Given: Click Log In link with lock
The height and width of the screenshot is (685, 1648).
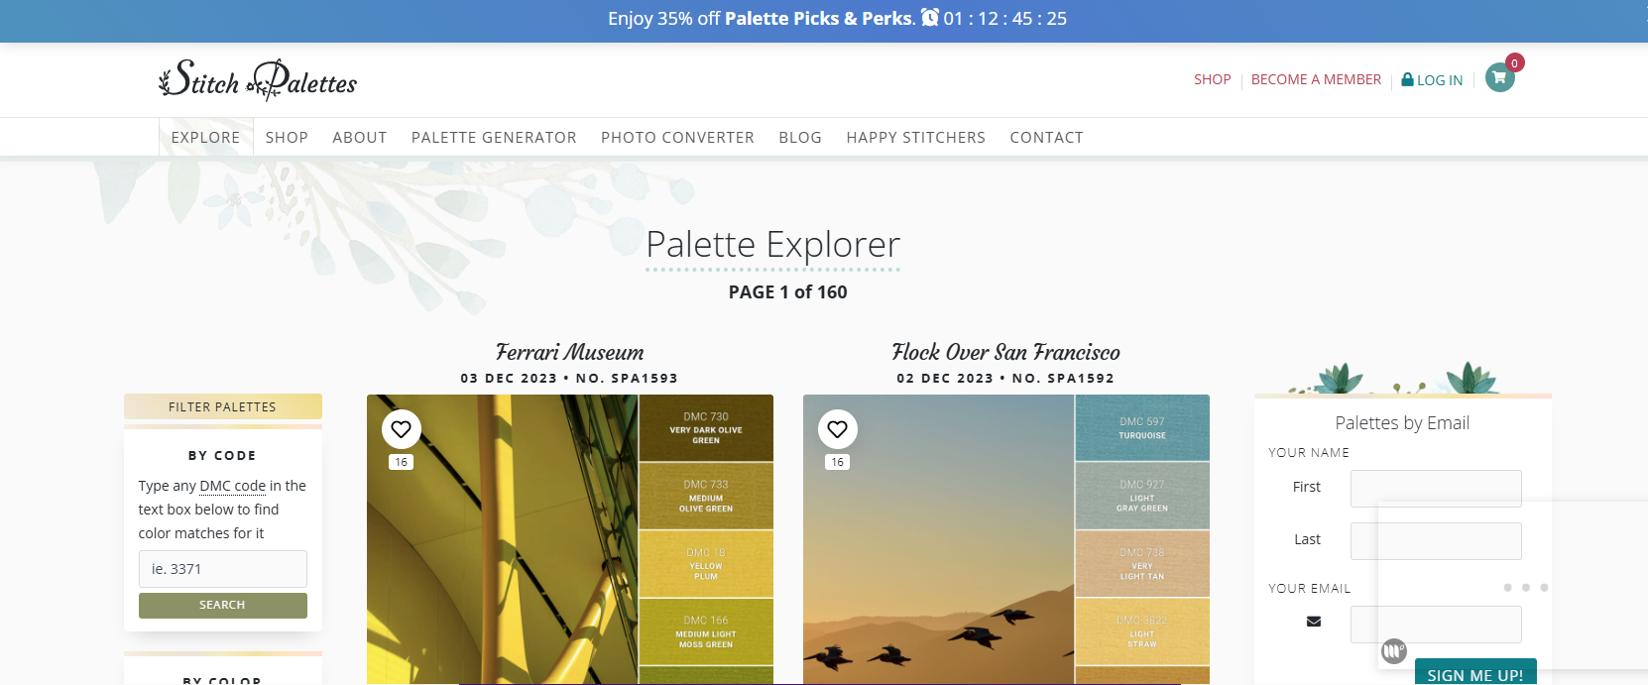Looking at the screenshot, I should click(1433, 80).
